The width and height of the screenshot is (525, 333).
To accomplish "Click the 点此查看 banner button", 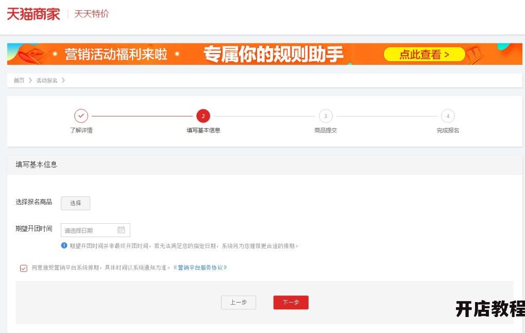I will (424, 54).
